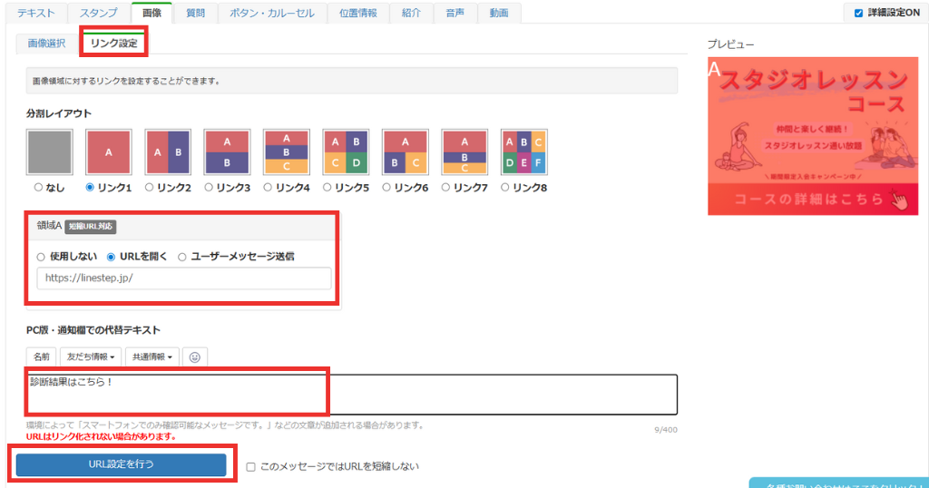Select the single-area A layout icon
929x488 pixels.
pyautogui.click(x=108, y=151)
